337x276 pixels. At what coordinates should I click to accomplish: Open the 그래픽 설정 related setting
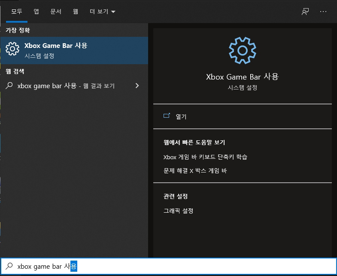[x=179, y=211]
